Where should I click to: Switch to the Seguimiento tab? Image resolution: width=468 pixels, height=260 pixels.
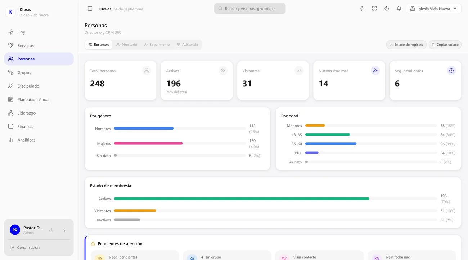[x=157, y=45]
